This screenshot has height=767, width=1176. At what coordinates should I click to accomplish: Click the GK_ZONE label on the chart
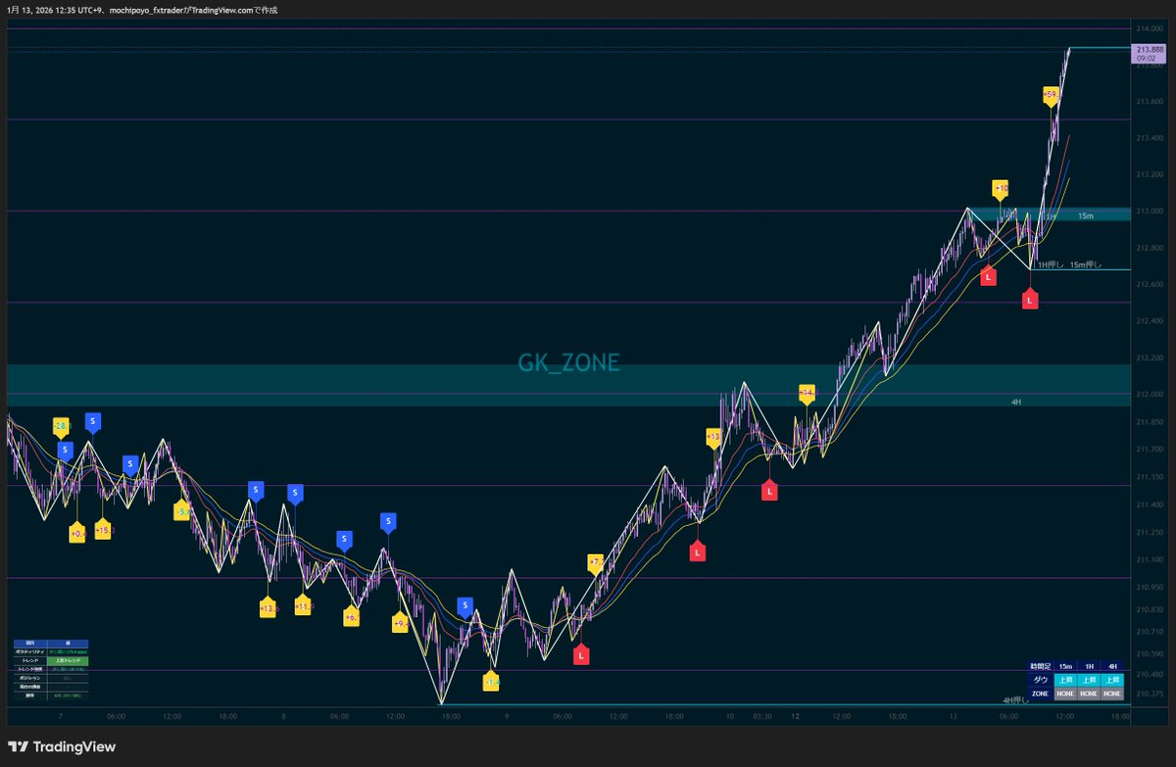(x=569, y=362)
